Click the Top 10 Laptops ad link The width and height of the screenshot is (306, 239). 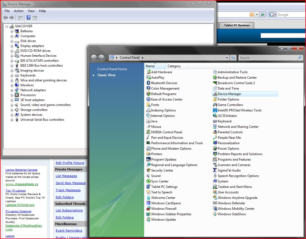(x=16, y=191)
